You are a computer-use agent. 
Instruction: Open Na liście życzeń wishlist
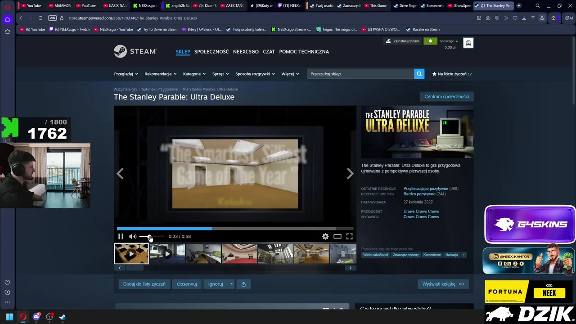[452, 74]
